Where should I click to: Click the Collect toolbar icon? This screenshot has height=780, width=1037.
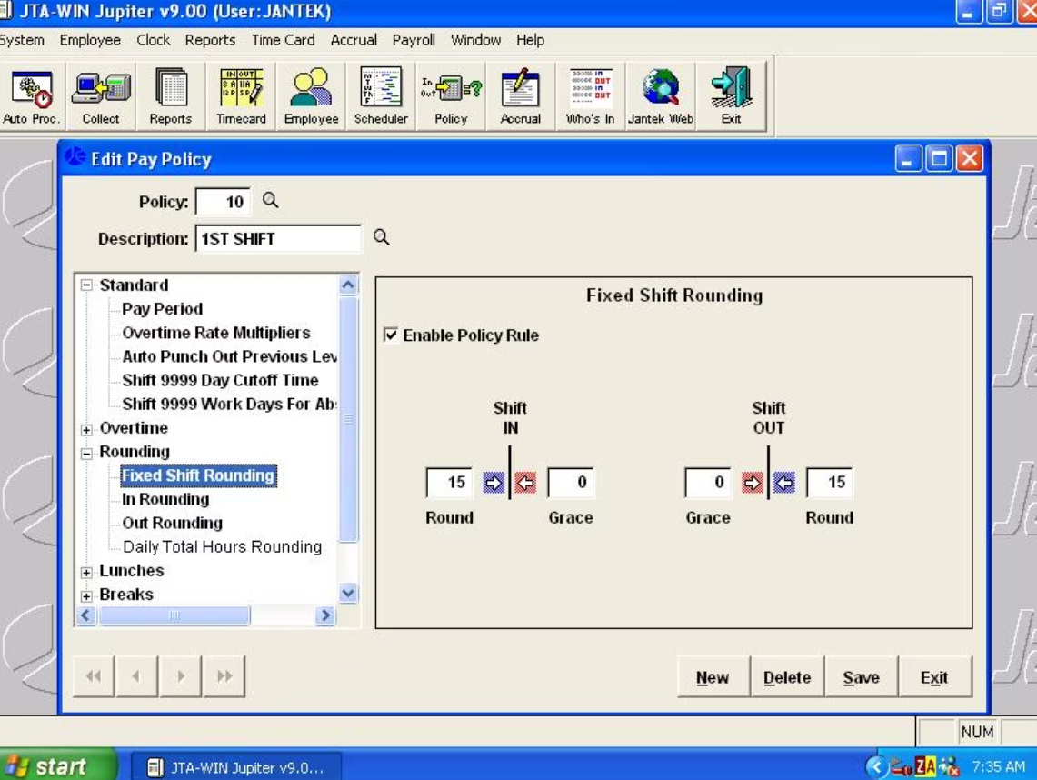[101, 96]
